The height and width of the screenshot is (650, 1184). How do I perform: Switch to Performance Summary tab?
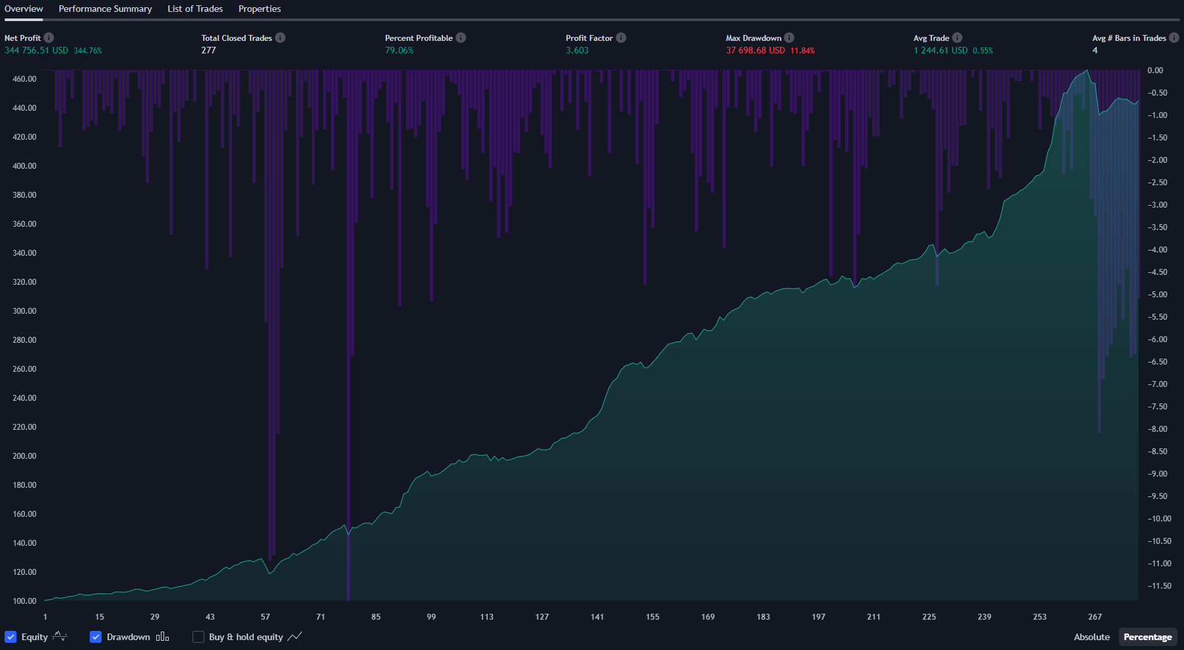pos(105,9)
